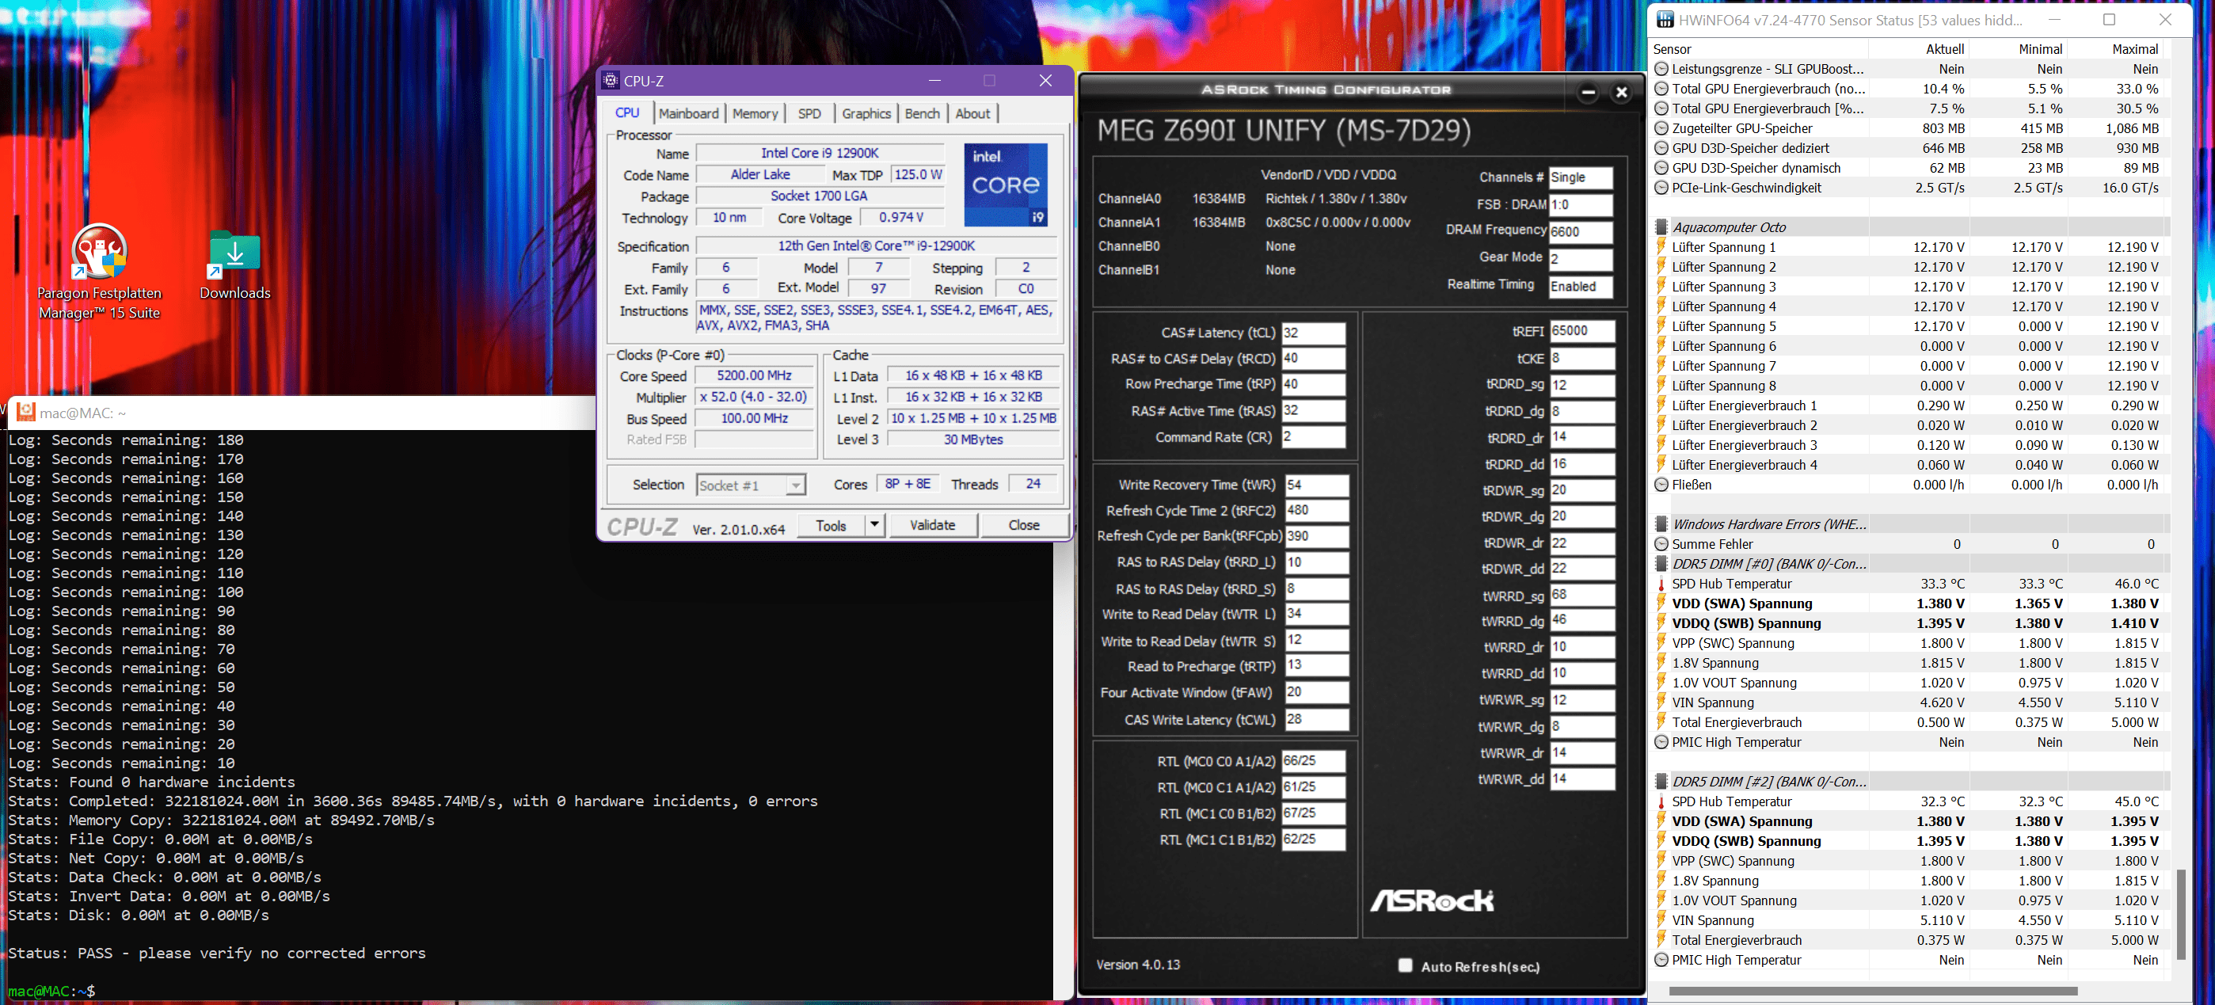This screenshot has height=1005, width=2215.
Task: Click the bolt icon beside DIMM #0 VDD (SWA) Spannung
Action: (x=1661, y=603)
